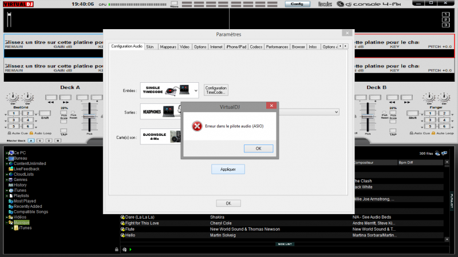Click the Ce PC computer icon

(11, 152)
